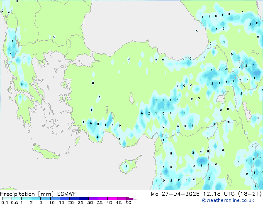
Task: Click the value 3 in western Greece
Action: [22, 84]
